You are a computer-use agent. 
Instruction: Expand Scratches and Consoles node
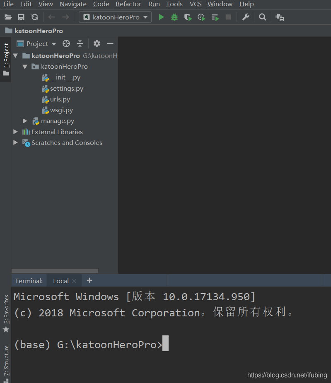(15, 142)
